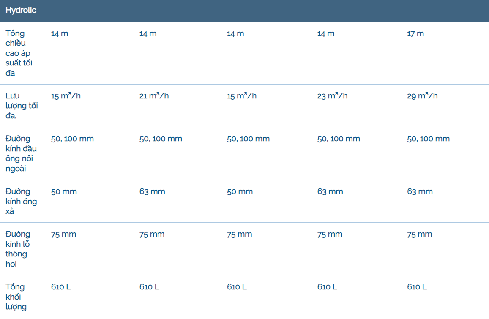Select the 21 m³/h flow rate value
Screen dimensions: 489x319
[x=154, y=96]
